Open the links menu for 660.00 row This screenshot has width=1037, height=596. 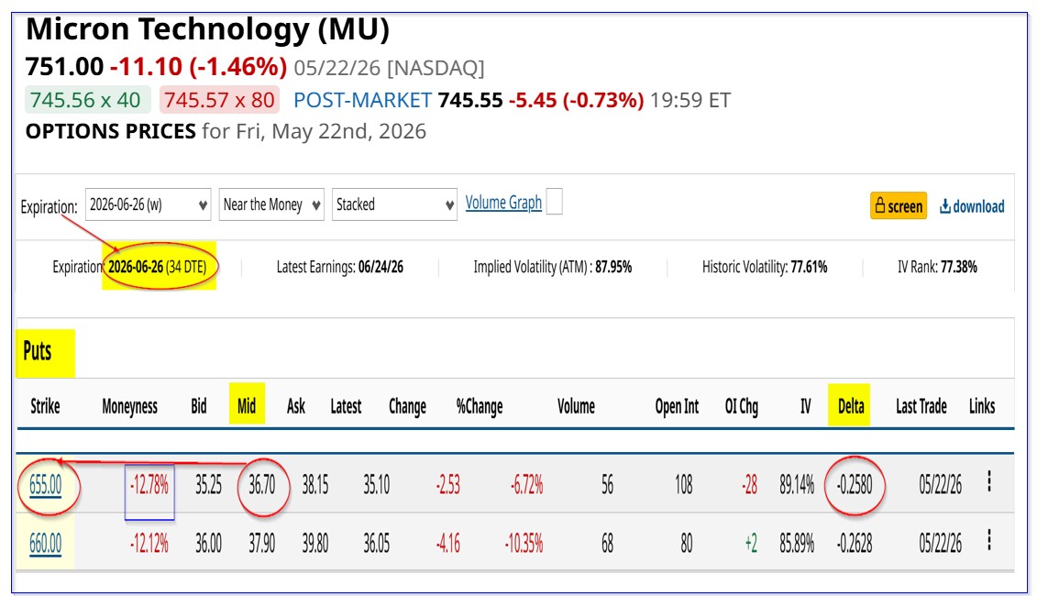click(x=989, y=540)
